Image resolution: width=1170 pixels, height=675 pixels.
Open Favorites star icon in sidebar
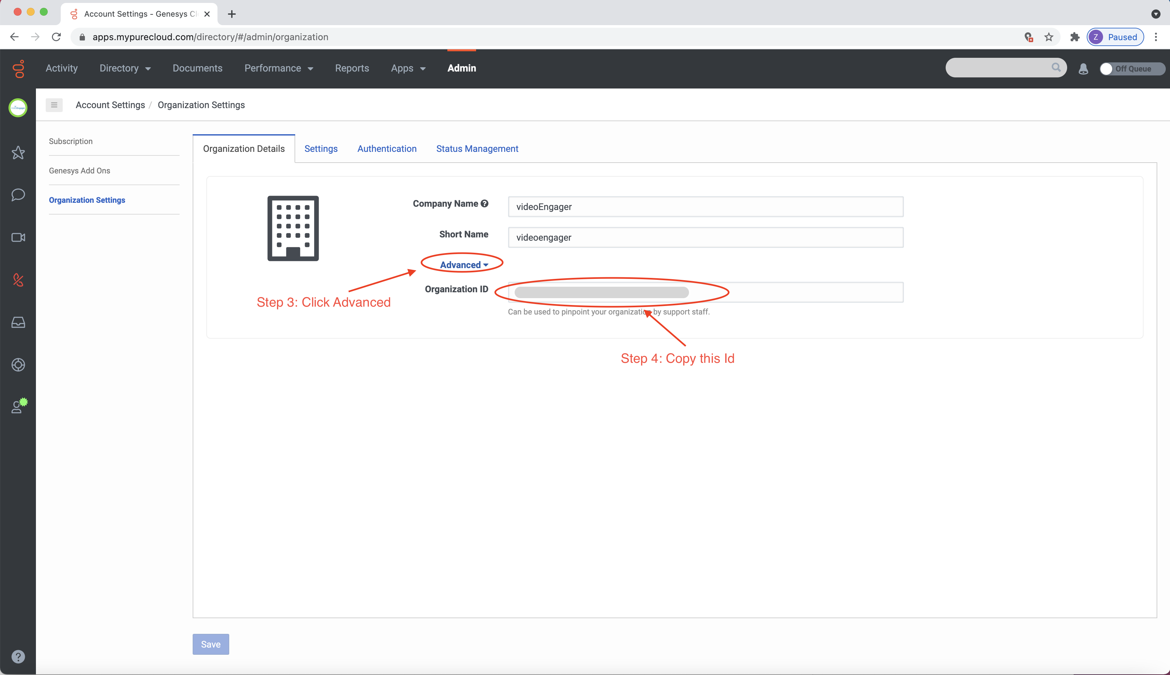click(x=18, y=153)
